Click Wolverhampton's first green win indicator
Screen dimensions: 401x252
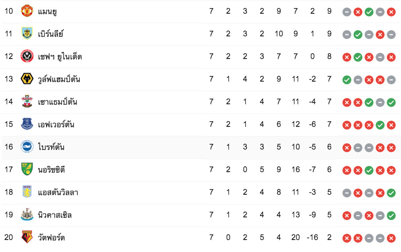(347, 80)
